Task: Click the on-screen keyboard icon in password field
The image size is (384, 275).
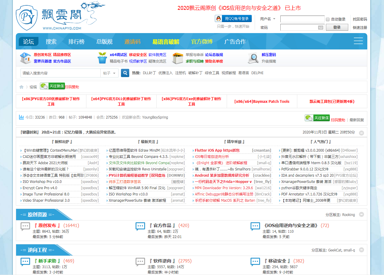Action: [x=321, y=27]
